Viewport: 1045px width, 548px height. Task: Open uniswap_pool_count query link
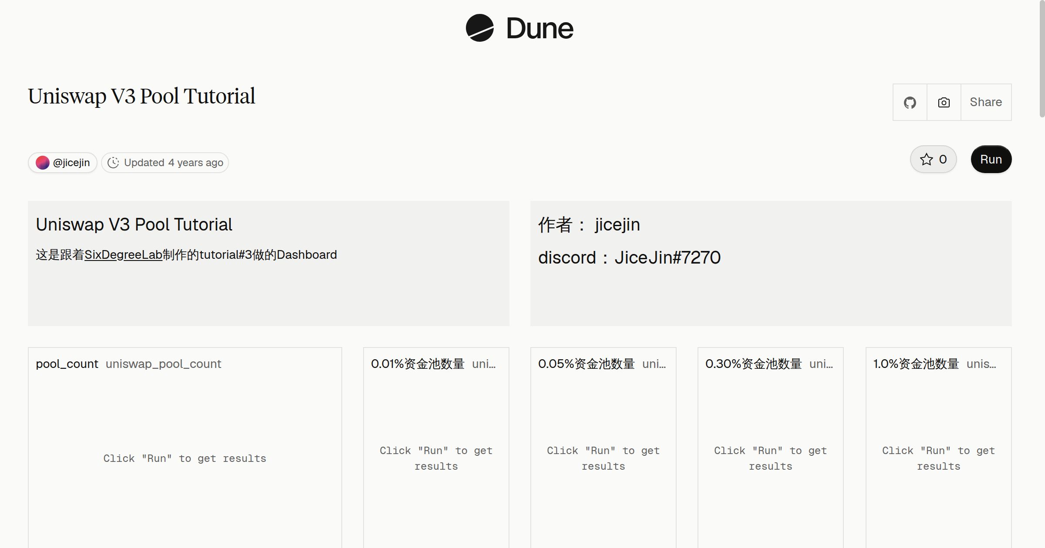[x=163, y=364]
